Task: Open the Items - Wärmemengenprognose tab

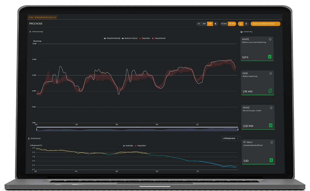Action: coord(42,17)
